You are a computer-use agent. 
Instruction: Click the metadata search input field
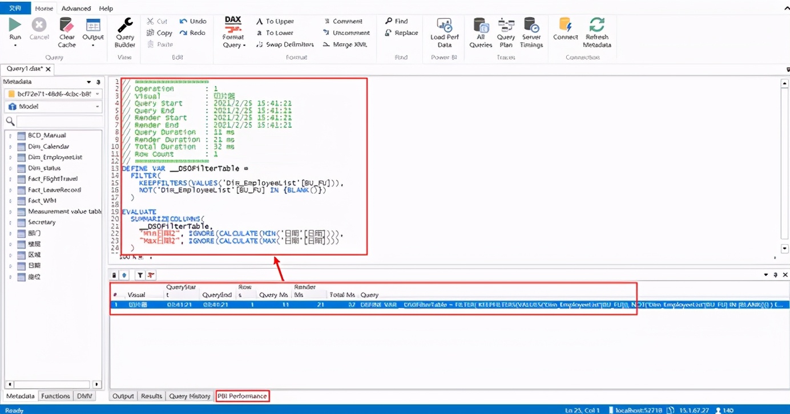(59, 121)
